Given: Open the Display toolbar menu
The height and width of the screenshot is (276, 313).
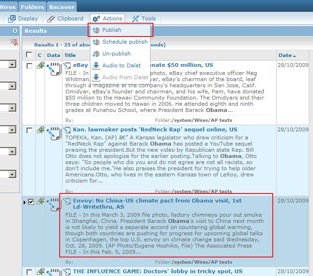Looking at the screenshot, I should pyautogui.click(x=23, y=18).
